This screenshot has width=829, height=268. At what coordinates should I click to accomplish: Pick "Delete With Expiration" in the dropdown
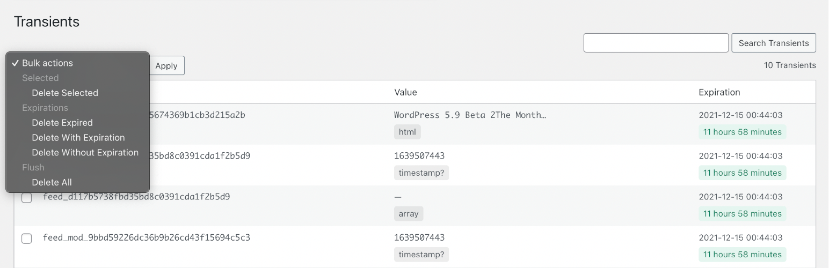coord(78,138)
